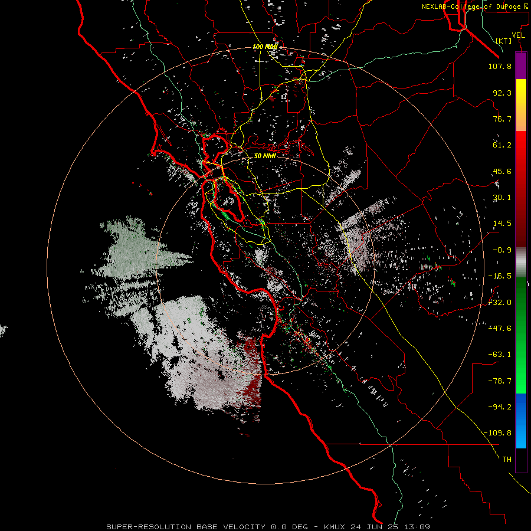Screen dimensions: 531x531
Task: Select the -63.1 scale value
Action: tap(500, 355)
